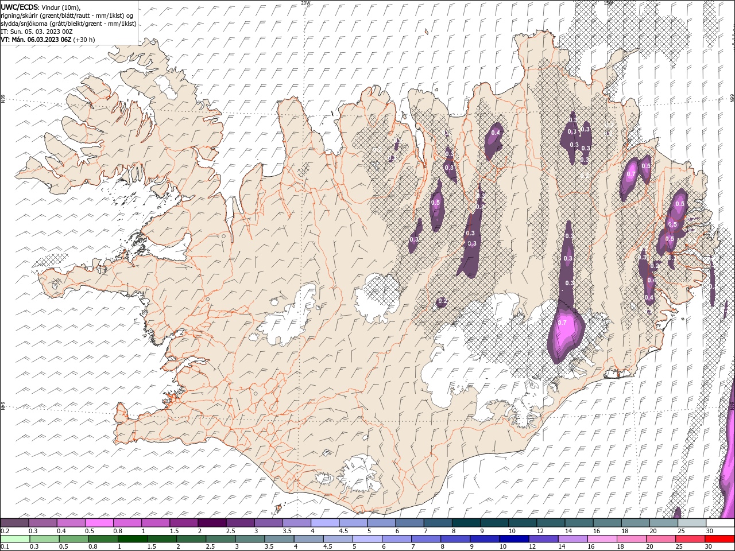735x551 pixels.
Task: Click the '30' value in the lower legend scale
Action: (708, 546)
